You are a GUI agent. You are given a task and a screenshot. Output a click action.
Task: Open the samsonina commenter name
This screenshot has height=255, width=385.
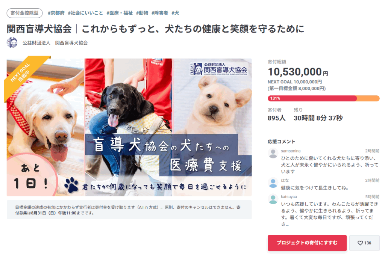pyautogui.click(x=291, y=151)
